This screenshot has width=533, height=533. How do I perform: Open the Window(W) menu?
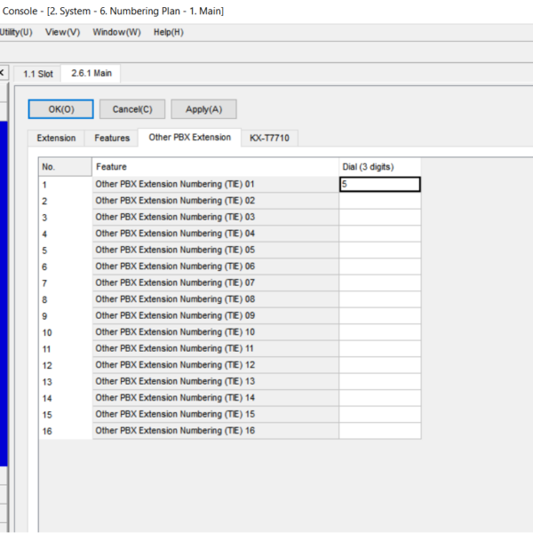click(x=116, y=32)
